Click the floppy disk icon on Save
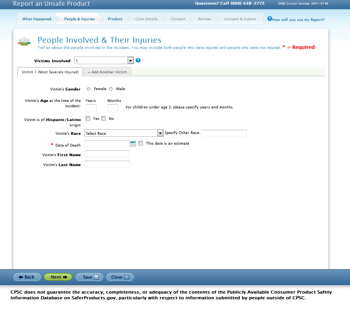 [96, 277]
